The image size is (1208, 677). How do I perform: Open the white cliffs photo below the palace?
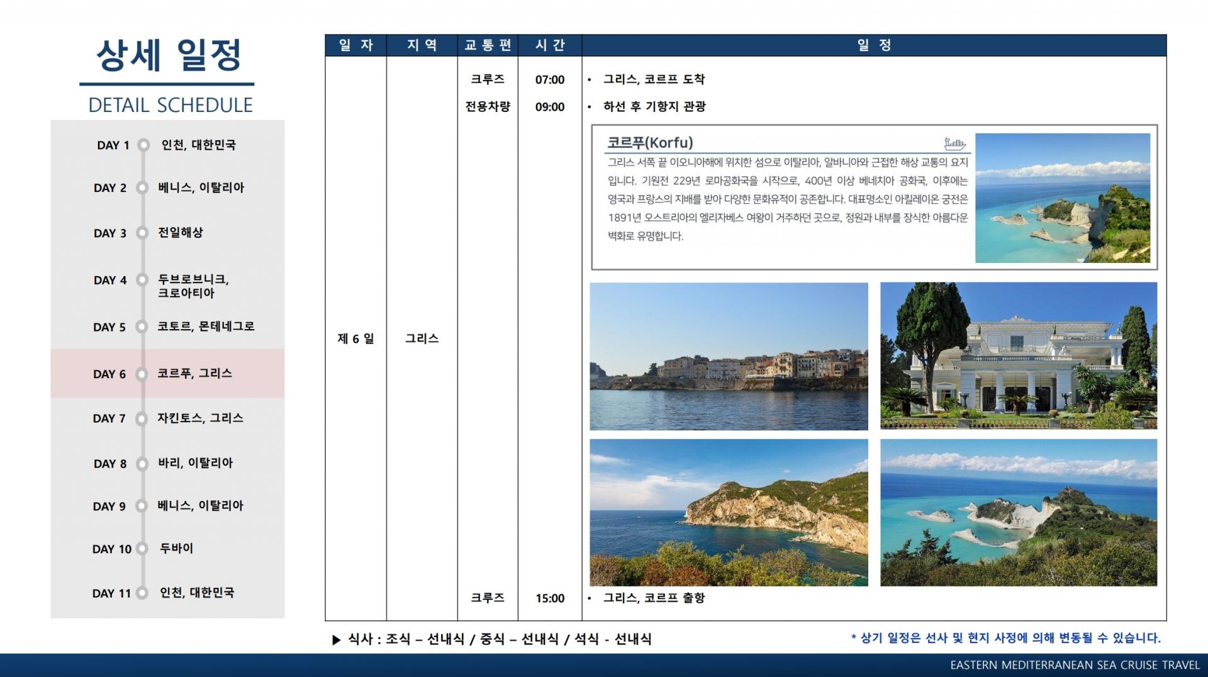pyautogui.click(x=1019, y=513)
